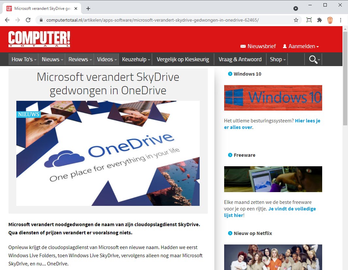Click the Aanmelden person icon
The image size is (348, 270).
[x=285, y=46]
